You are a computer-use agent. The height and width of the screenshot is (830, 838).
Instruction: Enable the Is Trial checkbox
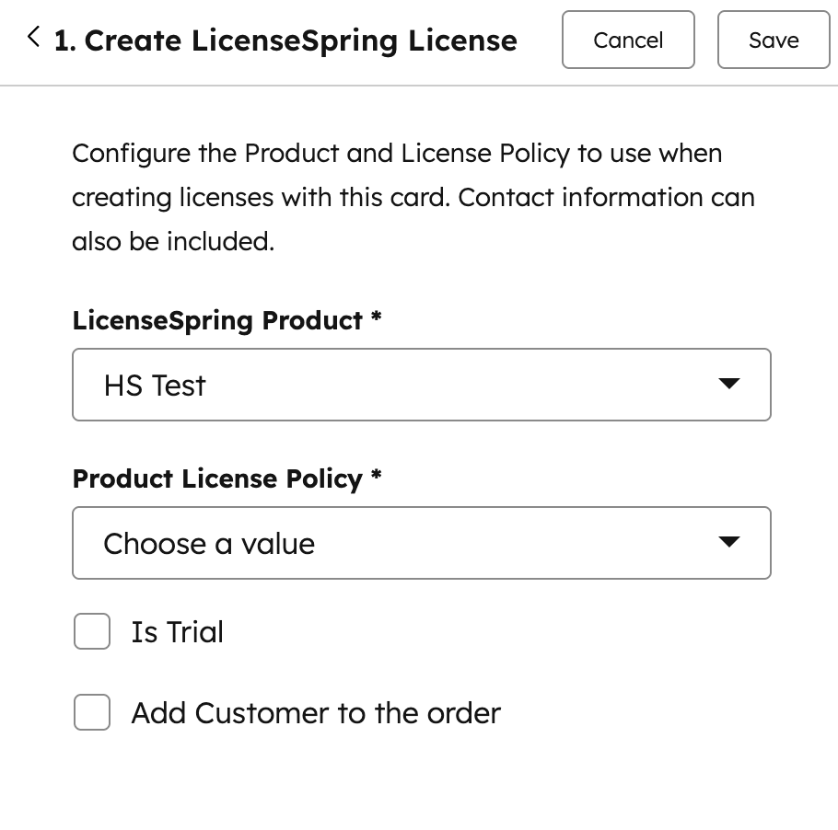(x=92, y=632)
